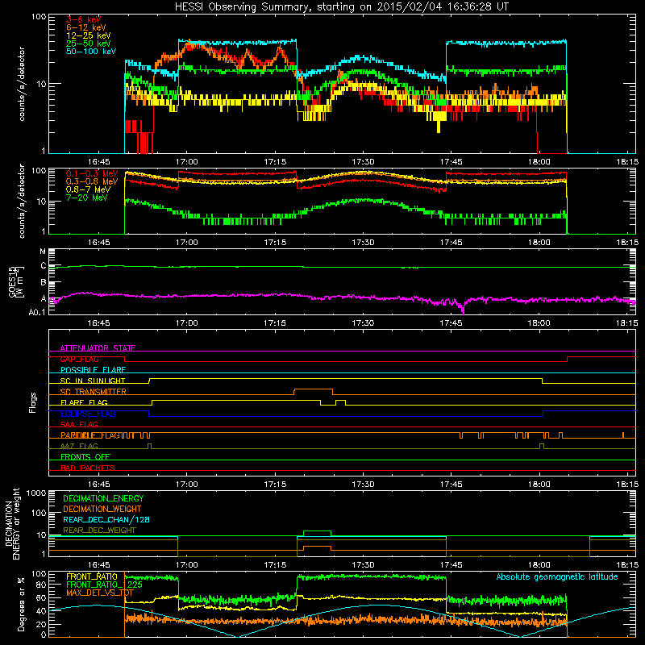
Task: Select the SC_IN_SUNLIGHT flag label
Action: click(x=93, y=381)
